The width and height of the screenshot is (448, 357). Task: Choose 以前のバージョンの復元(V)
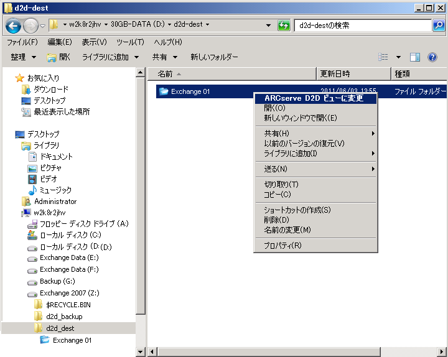click(x=315, y=144)
